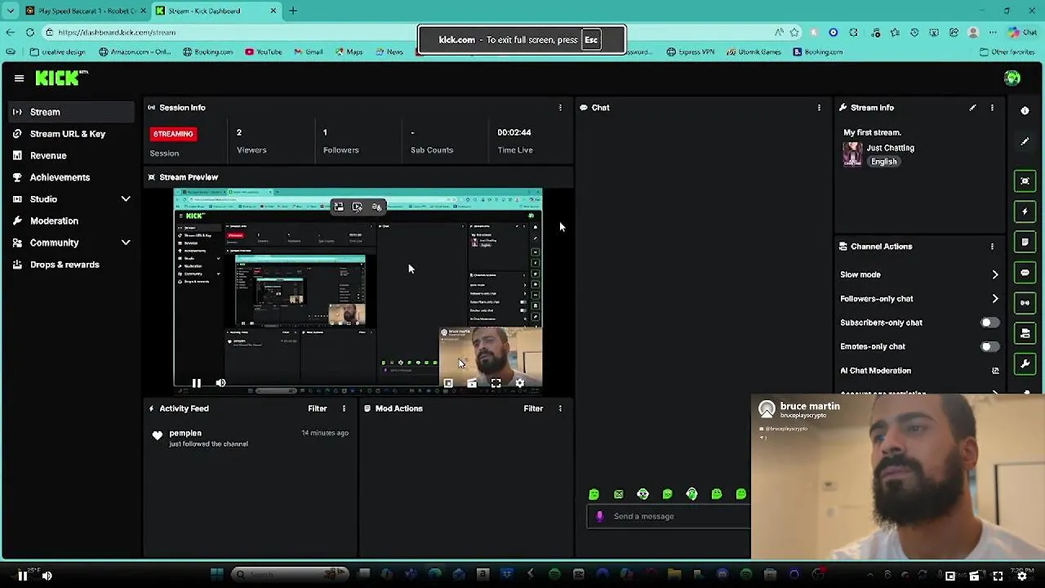
Task: Expand Followers-only chat settings arrow
Action: (x=995, y=299)
